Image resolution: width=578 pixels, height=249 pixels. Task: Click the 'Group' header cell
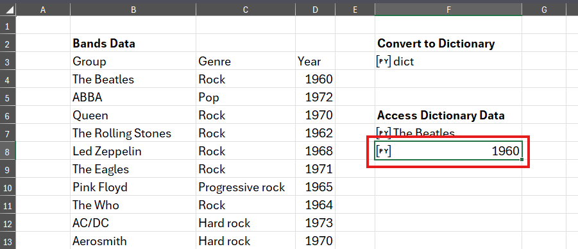133,61
